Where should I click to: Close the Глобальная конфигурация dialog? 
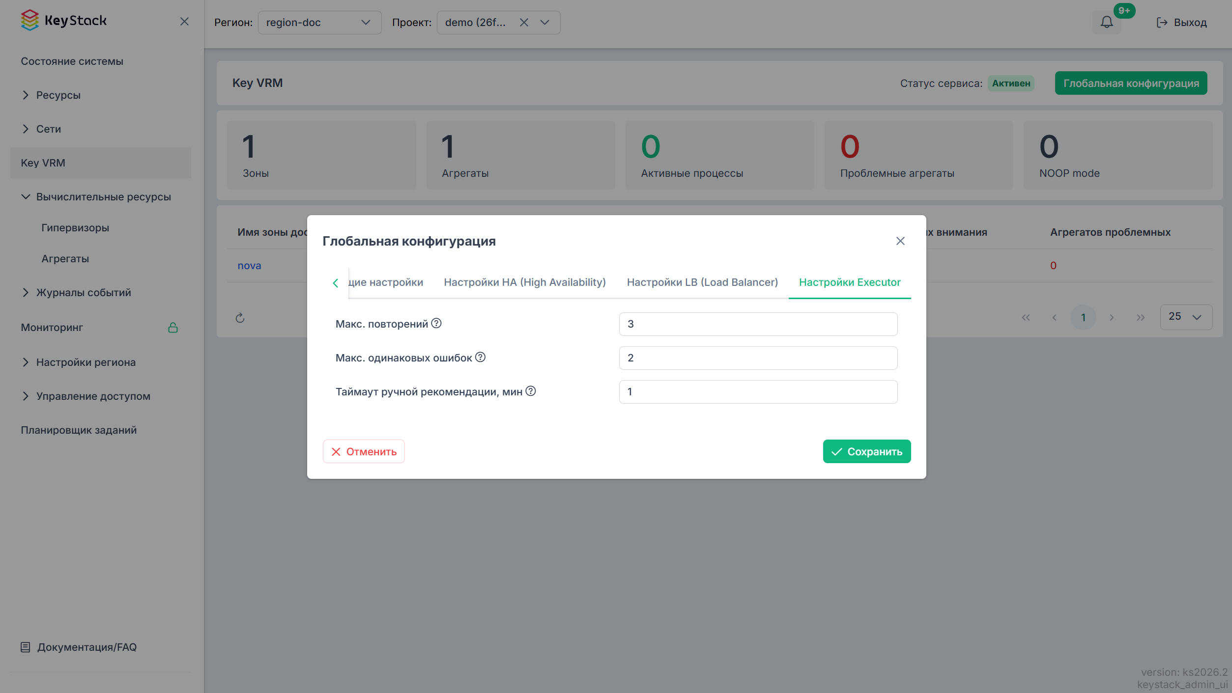pyautogui.click(x=900, y=241)
